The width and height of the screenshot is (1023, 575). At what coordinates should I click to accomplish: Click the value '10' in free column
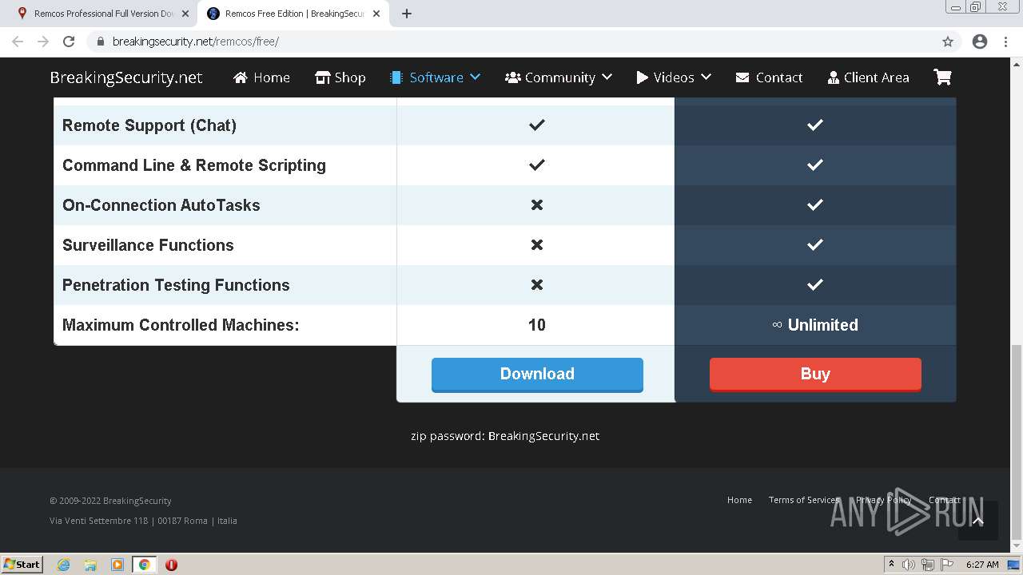(x=537, y=325)
